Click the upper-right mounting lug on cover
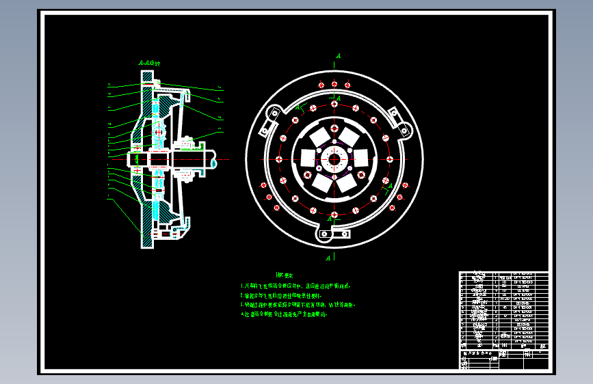The width and height of the screenshot is (593, 384). point(401,122)
